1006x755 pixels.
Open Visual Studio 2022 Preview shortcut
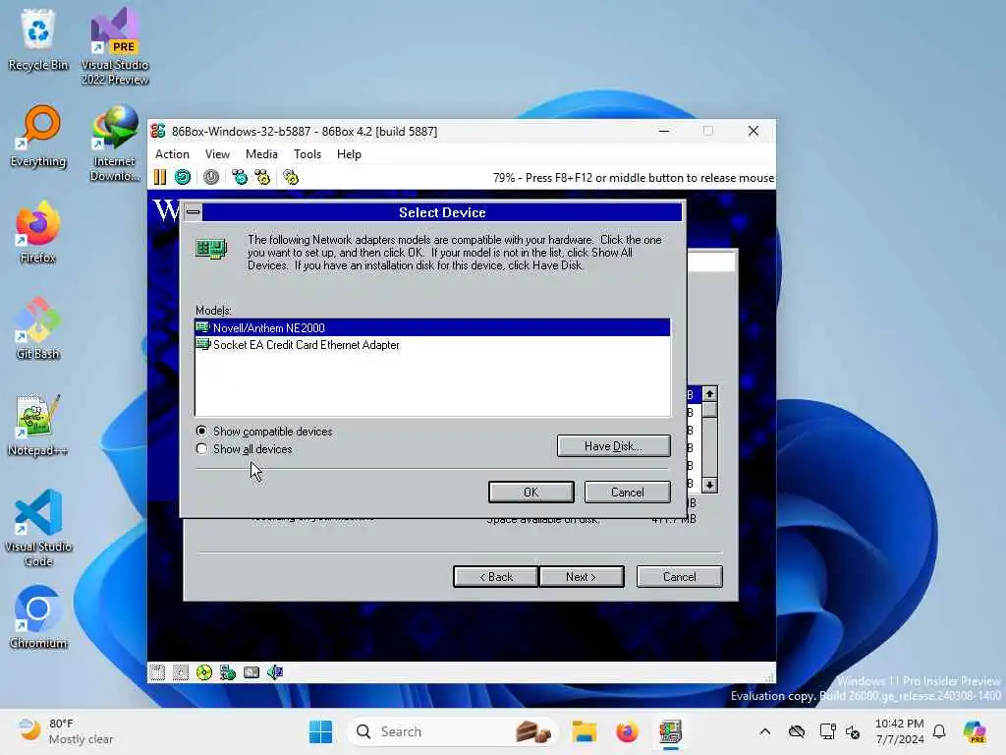click(x=115, y=46)
